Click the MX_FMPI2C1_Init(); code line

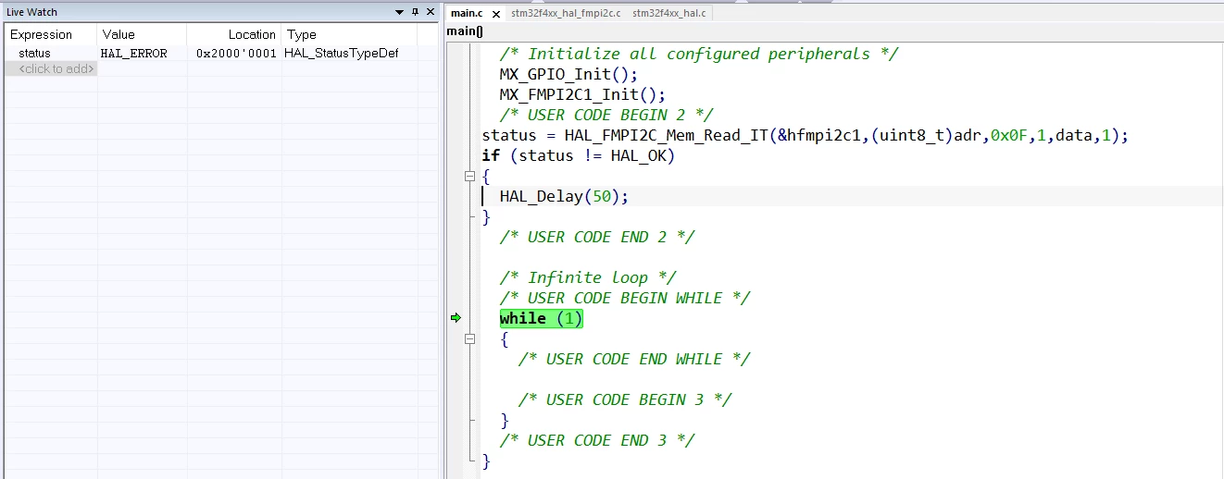[582, 94]
